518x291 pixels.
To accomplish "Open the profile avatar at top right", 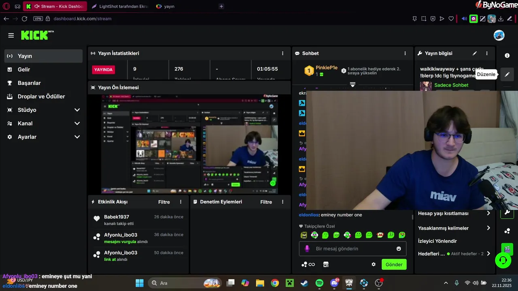I will 499,35.
